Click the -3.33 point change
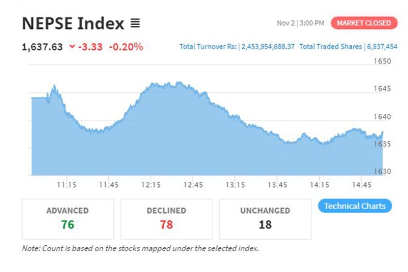408x272 pixels. 91,47
